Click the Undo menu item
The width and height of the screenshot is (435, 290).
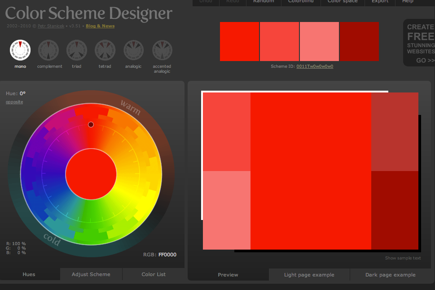(x=206, y=2)
